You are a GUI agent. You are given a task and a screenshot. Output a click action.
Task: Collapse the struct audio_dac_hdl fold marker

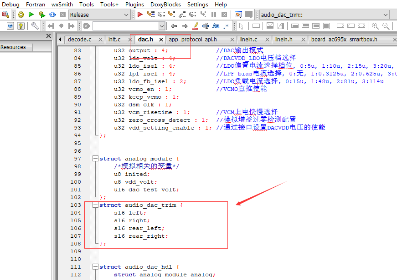95,267
